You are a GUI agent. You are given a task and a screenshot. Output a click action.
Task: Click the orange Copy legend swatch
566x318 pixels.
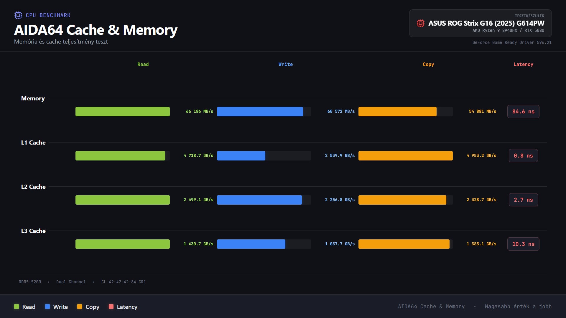pyautogui.click(x=80, y=307)
